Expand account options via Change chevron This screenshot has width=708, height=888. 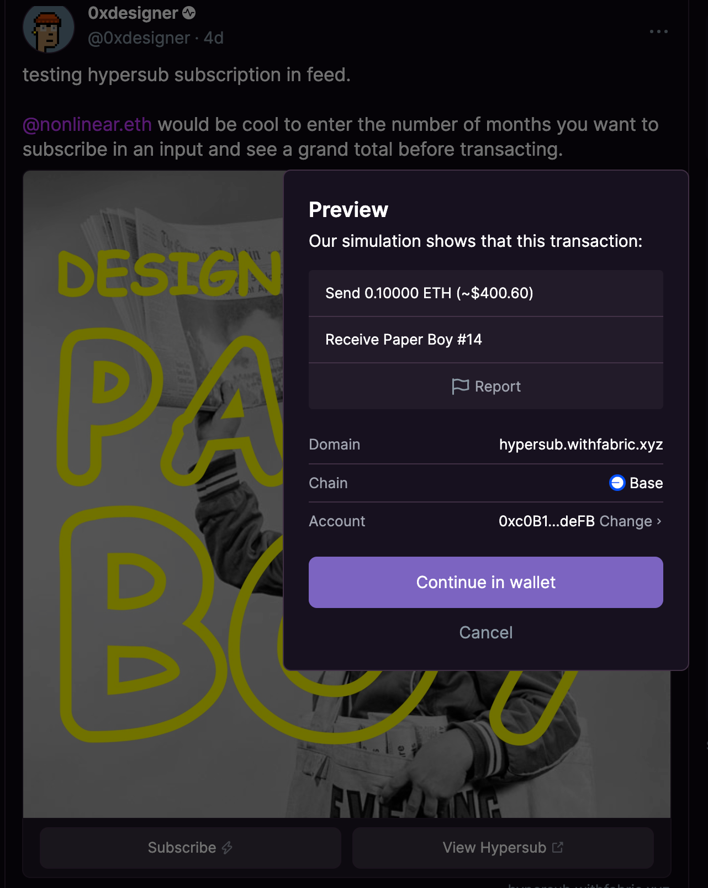click(659, 521)
